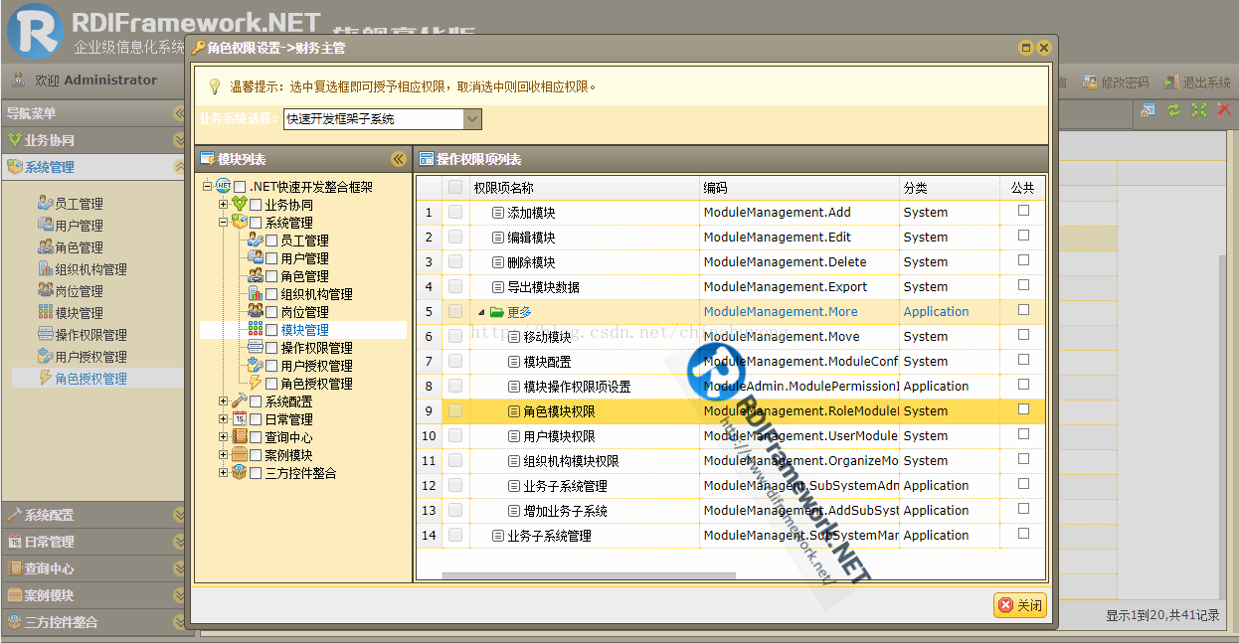
Task: Expand the 日常管理 tree node
Action: point(224,419)
